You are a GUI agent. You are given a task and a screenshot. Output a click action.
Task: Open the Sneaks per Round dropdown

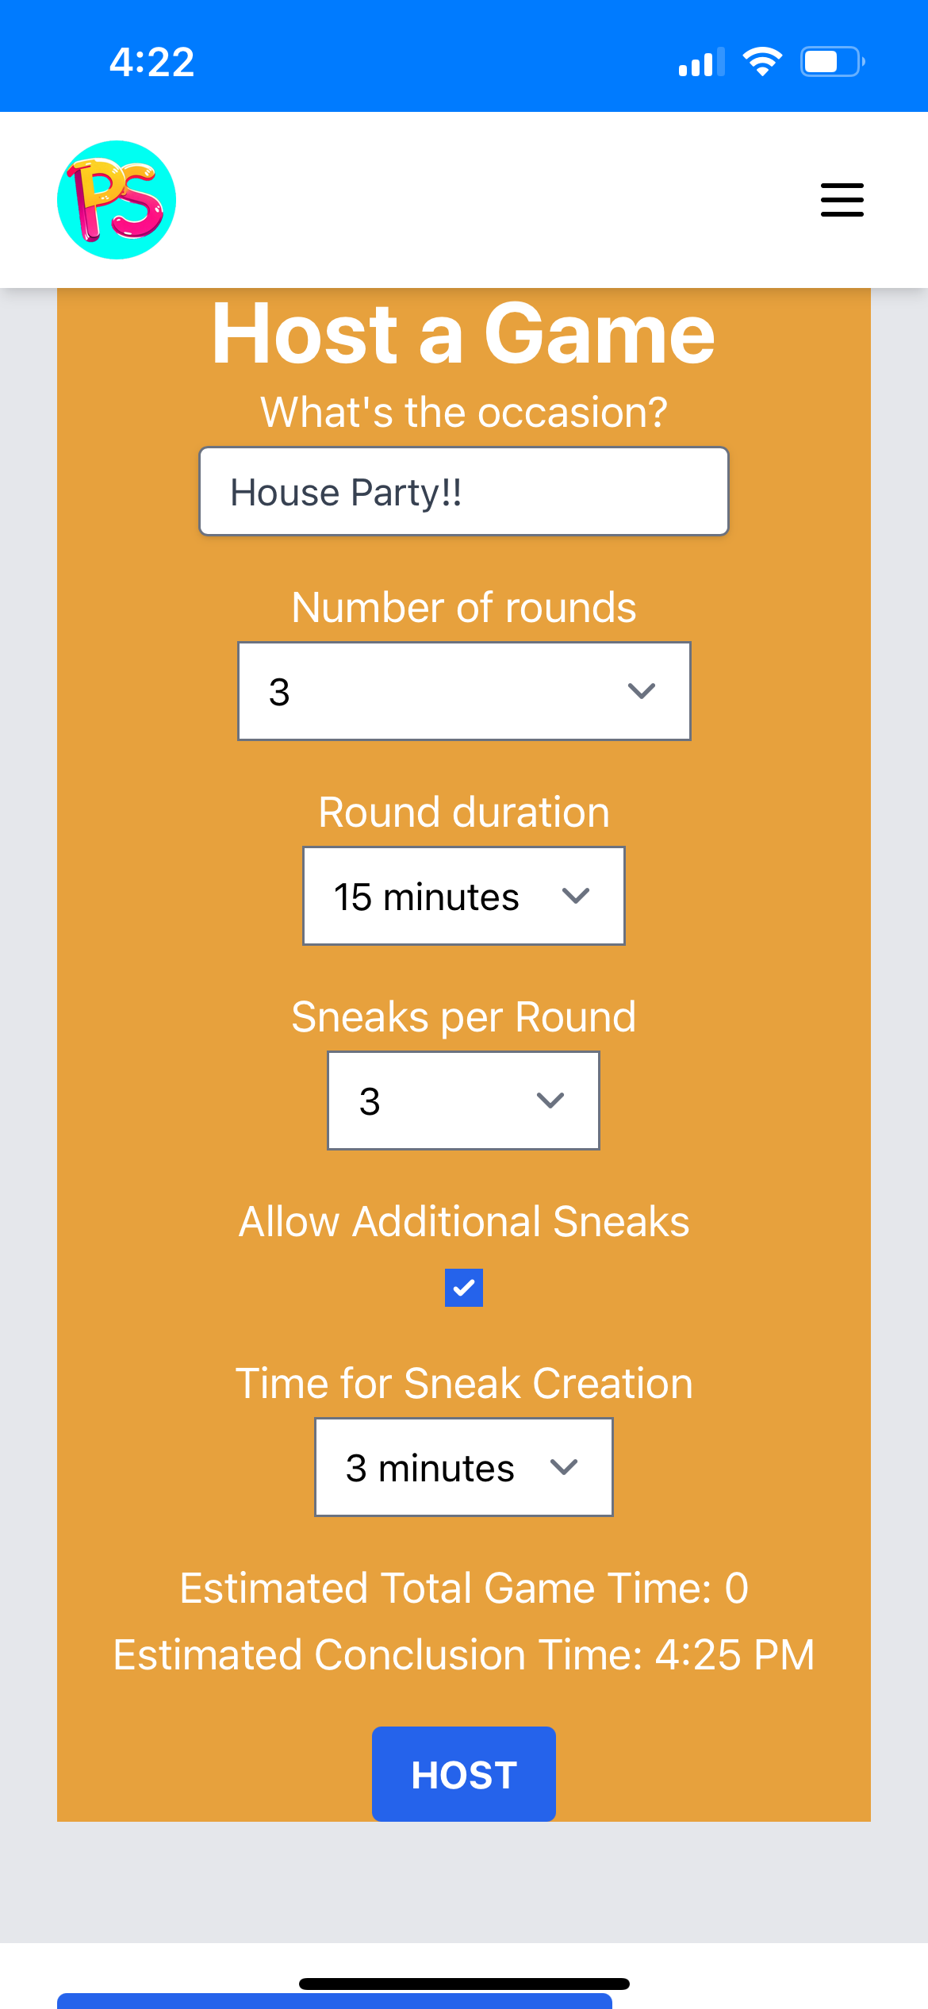coord(464,1101)
